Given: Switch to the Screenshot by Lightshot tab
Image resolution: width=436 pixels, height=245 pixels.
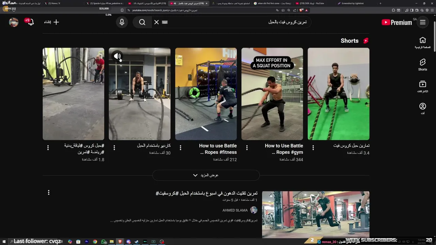Looking at the screenshot, I should click(353, 3).
